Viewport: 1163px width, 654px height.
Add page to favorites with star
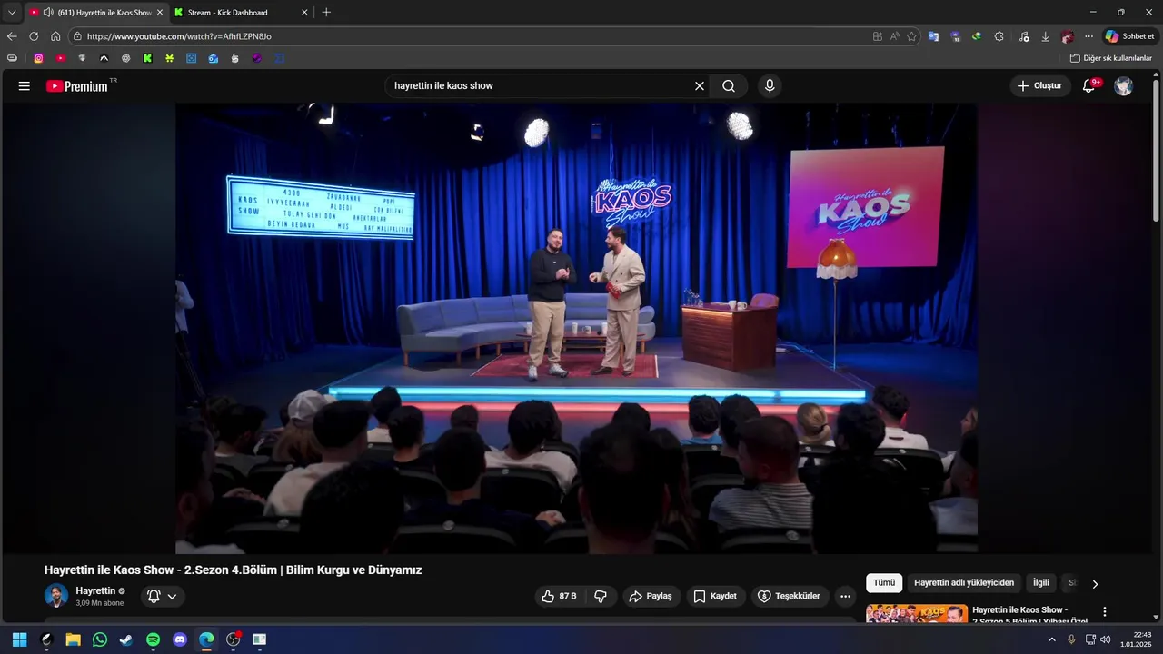[911, 36]
